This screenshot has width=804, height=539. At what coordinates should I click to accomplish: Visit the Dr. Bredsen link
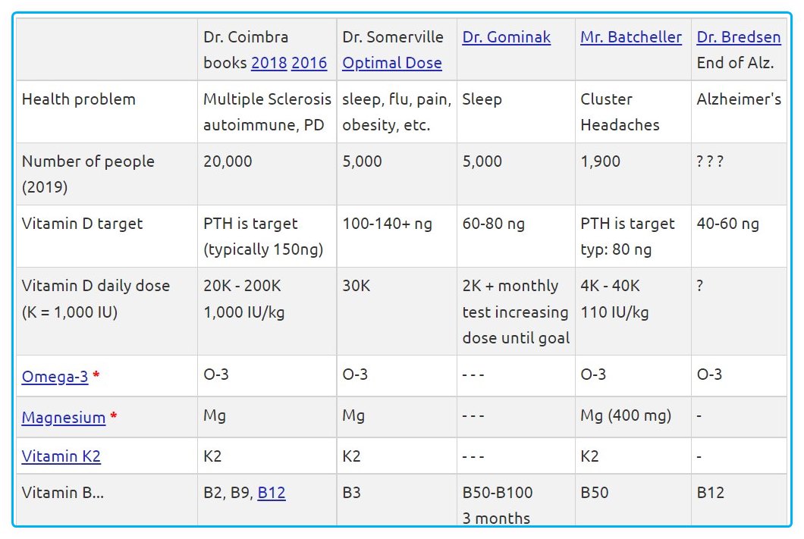pos(738,37)
